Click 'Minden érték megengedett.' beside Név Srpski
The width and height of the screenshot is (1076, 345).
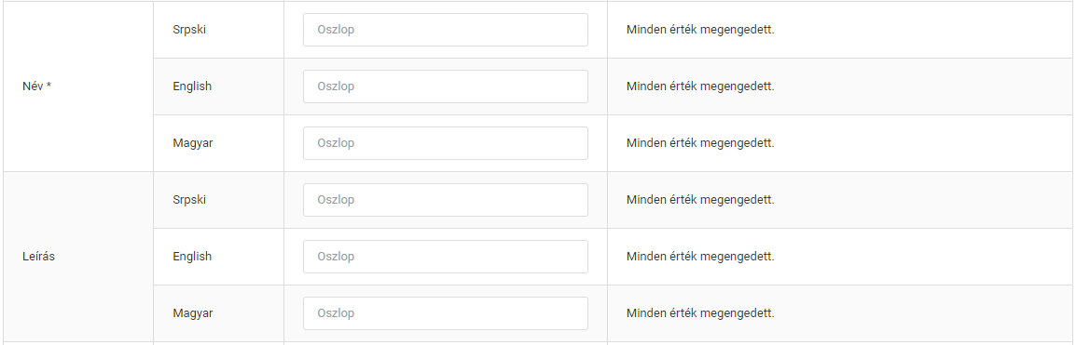click(700, 30)
